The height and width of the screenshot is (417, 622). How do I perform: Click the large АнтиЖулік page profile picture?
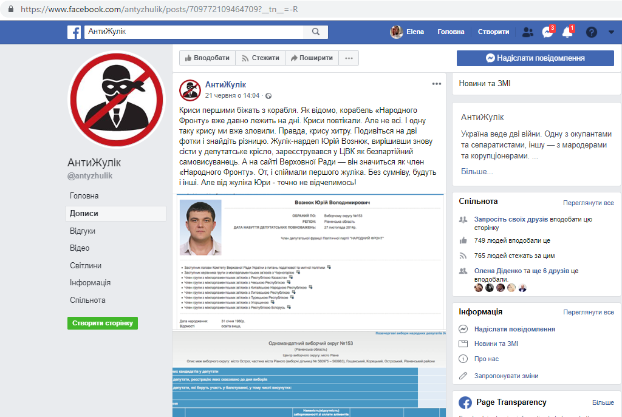[x=117, y=100]
